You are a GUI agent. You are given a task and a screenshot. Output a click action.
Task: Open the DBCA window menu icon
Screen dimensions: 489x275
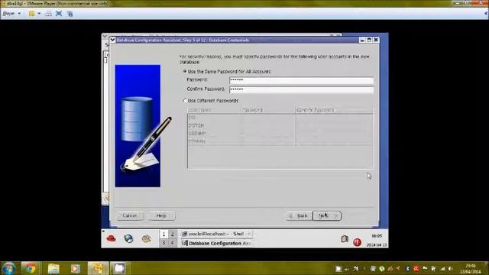tap(112, 40)
